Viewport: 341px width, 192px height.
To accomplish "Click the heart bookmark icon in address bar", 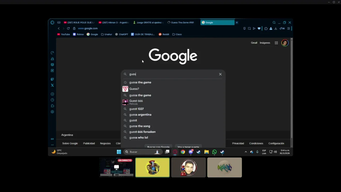I will click(259, 29).
